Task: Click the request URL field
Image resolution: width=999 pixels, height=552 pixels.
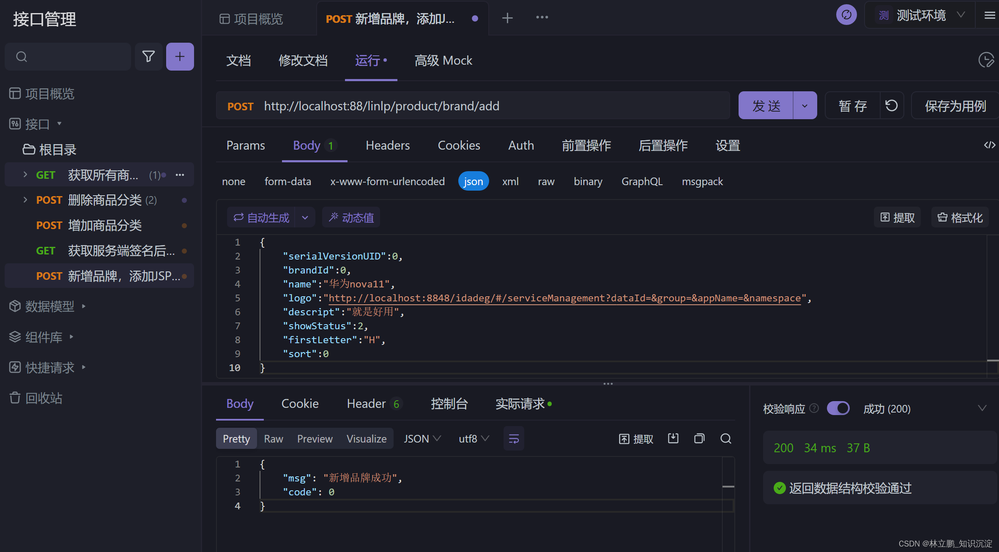Action: 473,106
